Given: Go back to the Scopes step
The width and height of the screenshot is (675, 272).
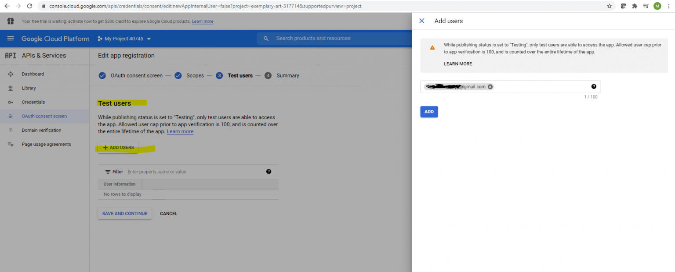Looking at the screenshot, I should 195,75.
